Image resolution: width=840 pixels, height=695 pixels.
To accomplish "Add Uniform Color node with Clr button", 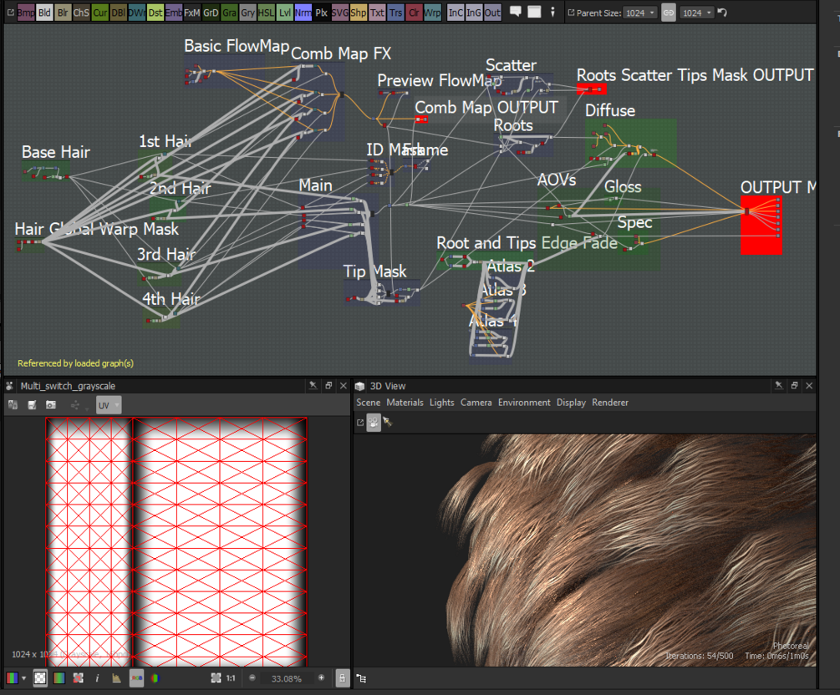I will 414,13.
